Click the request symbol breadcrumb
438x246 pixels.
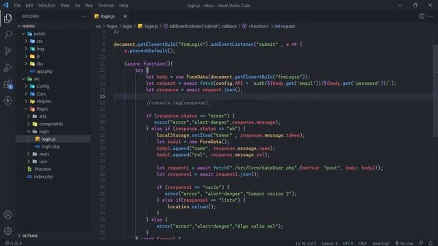[285, 26]
